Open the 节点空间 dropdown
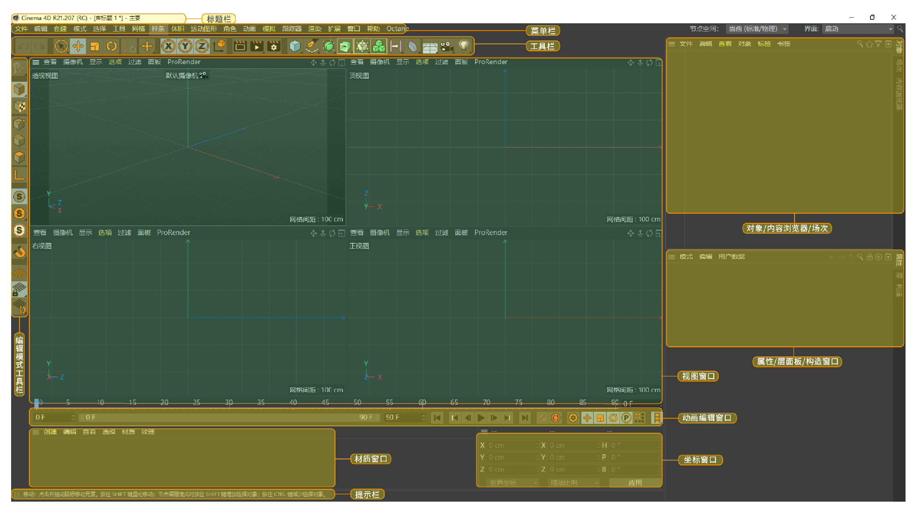The image size is (917, 516). tap(757, 29)
